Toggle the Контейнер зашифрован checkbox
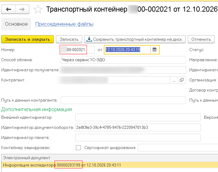This screenshot has height=172, width=218. pyautogui.click(x=78, y=148)
